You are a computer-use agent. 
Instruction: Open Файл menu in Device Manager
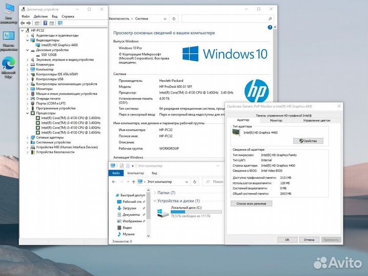tap(25, 16)
